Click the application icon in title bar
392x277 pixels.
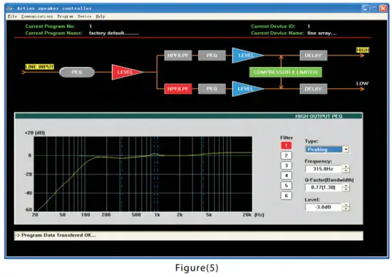click(10, 9)
